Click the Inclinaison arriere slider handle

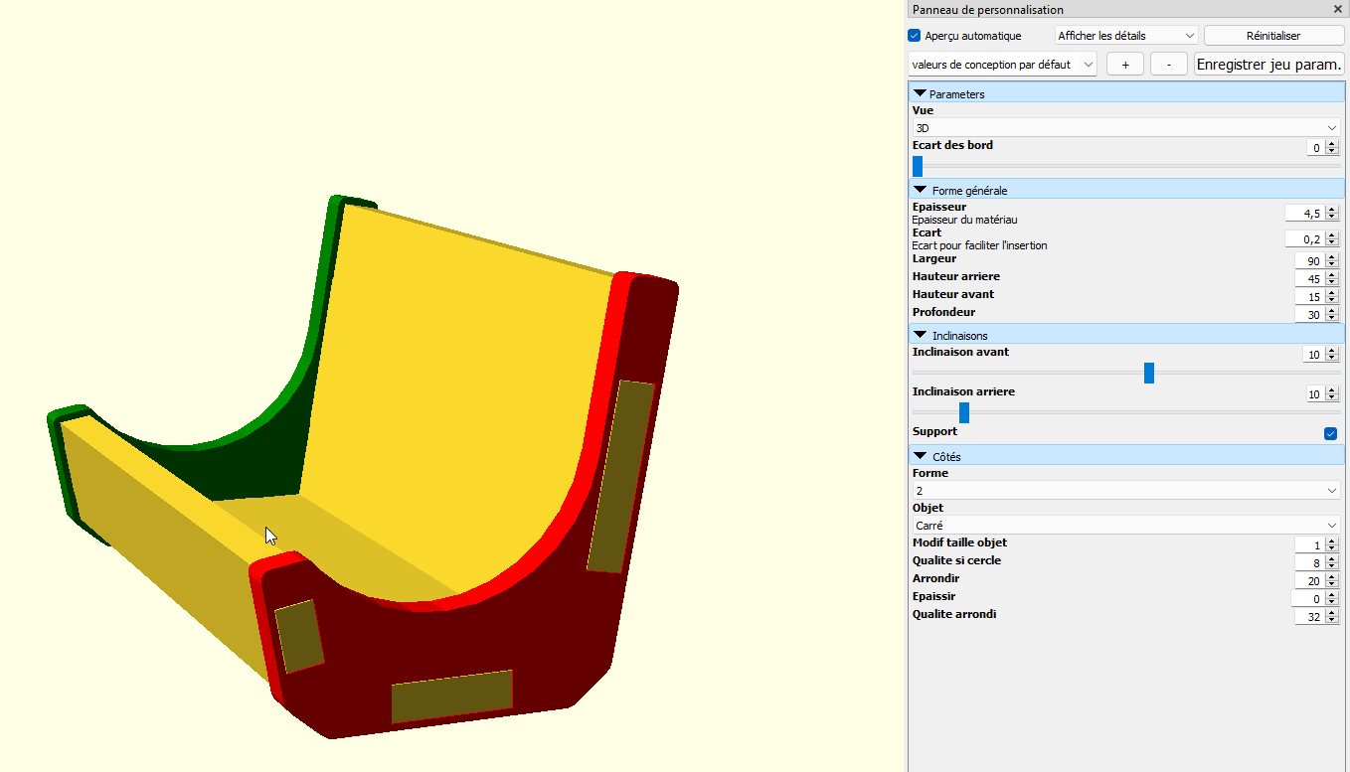(x=963, y=412)
